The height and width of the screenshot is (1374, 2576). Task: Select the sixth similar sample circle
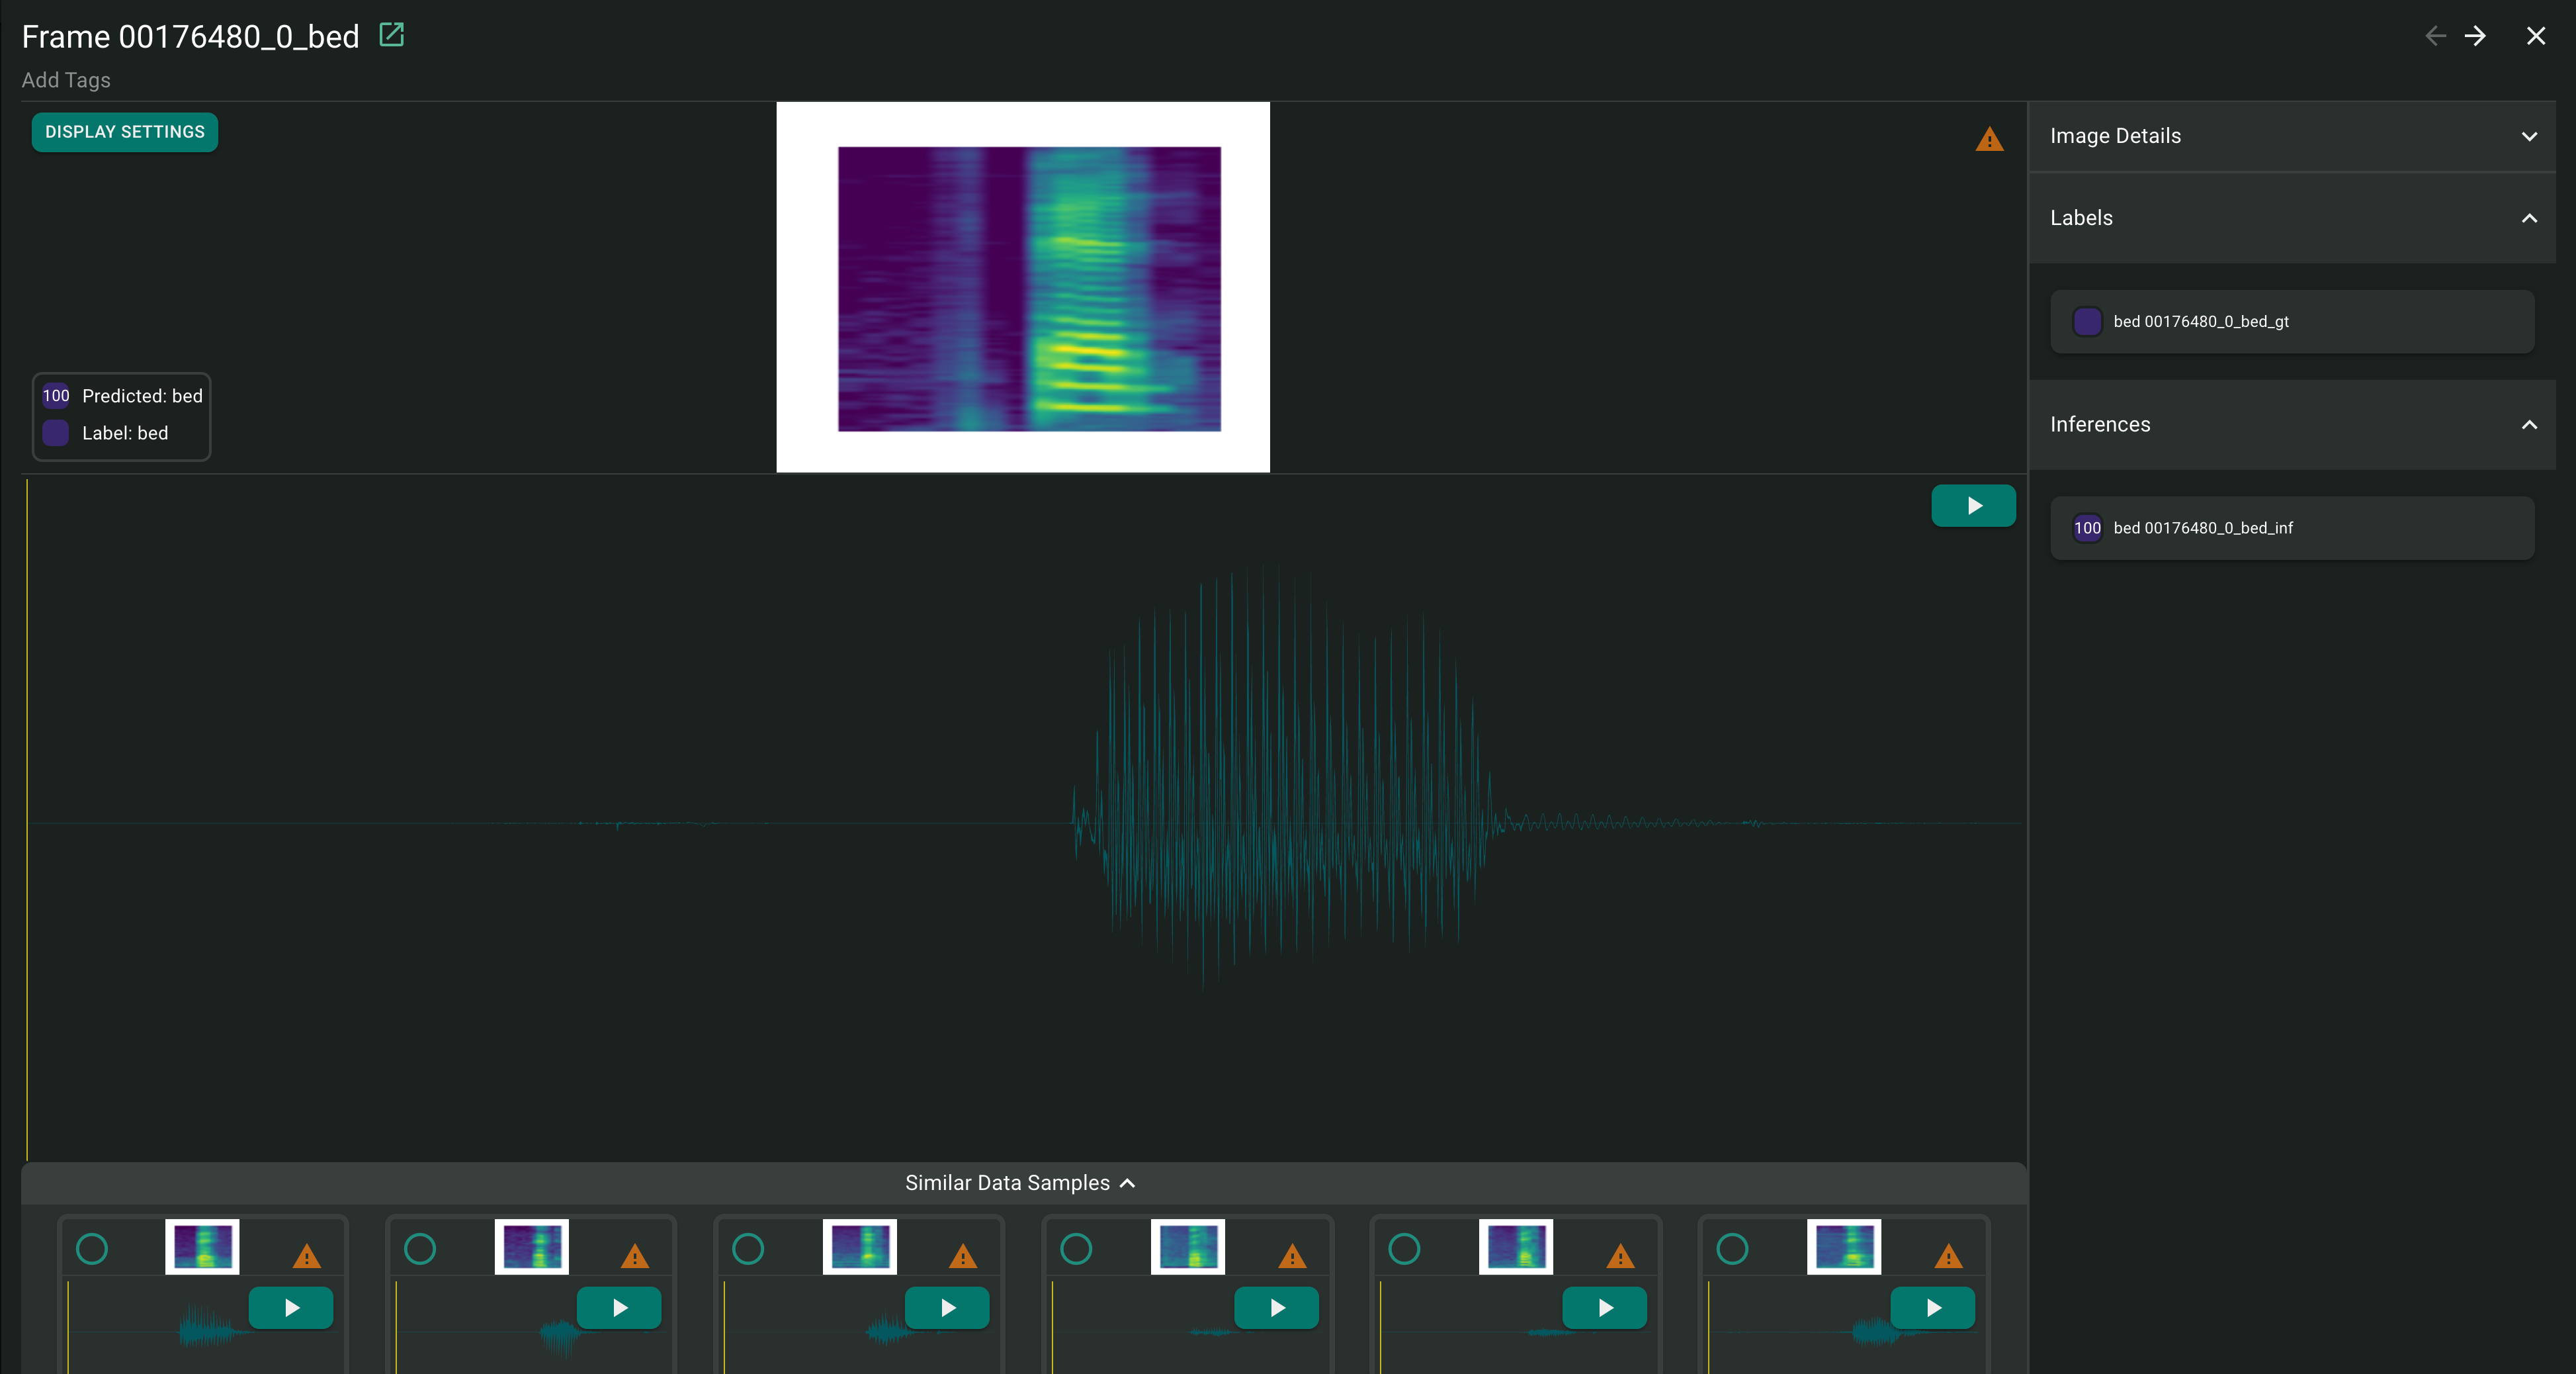click(1732, 1248)
